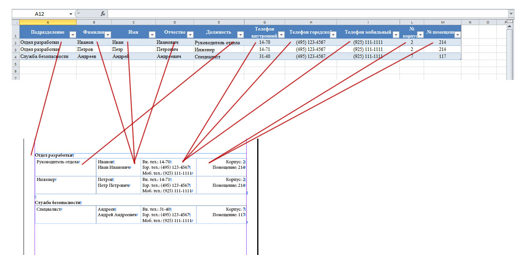The width and height of the screenshot is (527, 255).
Task: Open filter dropdown for Отчество
Action: (190, 34)
